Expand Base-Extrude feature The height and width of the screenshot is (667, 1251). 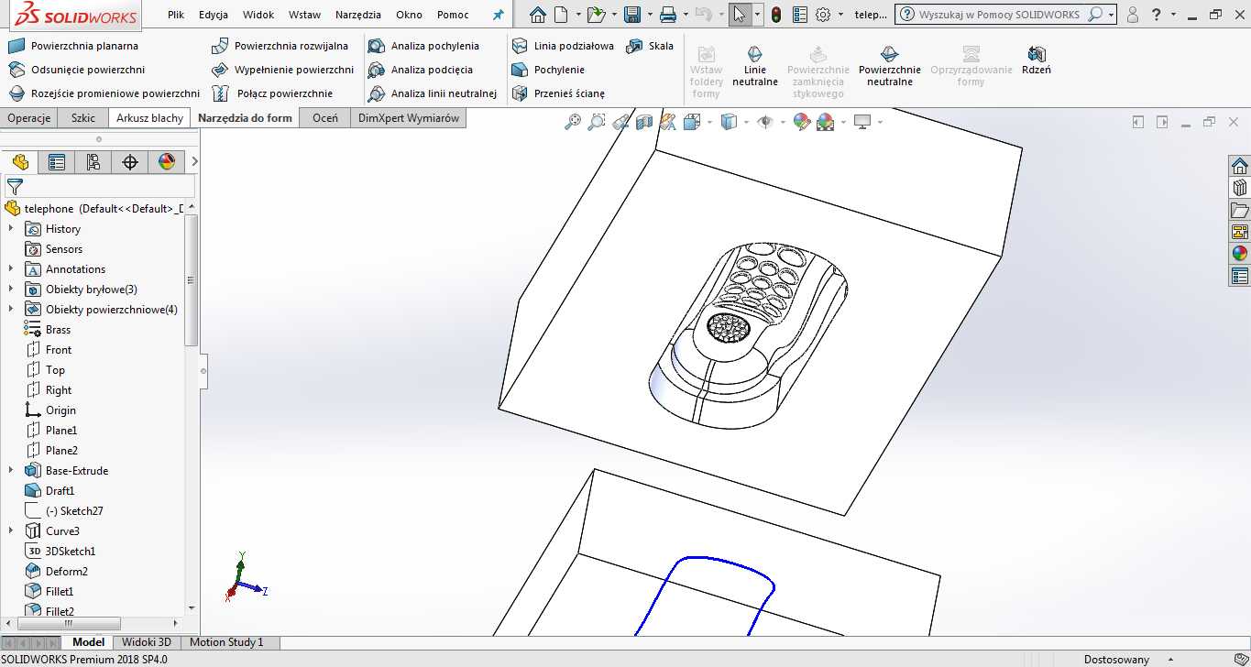pyautogui.click(x=11, y=471)
